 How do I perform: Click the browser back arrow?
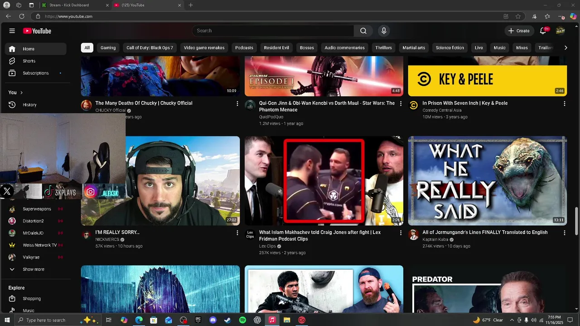click(8, 16)
